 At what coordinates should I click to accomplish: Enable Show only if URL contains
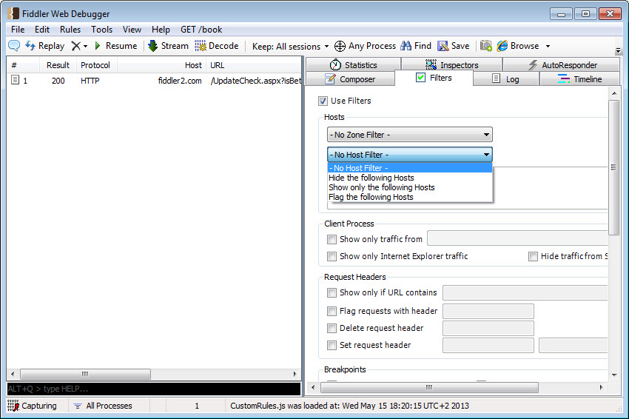[332, 292]
